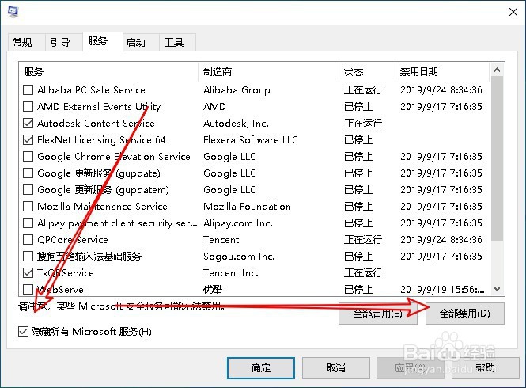Sort by the 禁用日期 column header
Image resolution: width=526 pixels, height=388 pixels.
pyautogui.click(x=442, y=71)
